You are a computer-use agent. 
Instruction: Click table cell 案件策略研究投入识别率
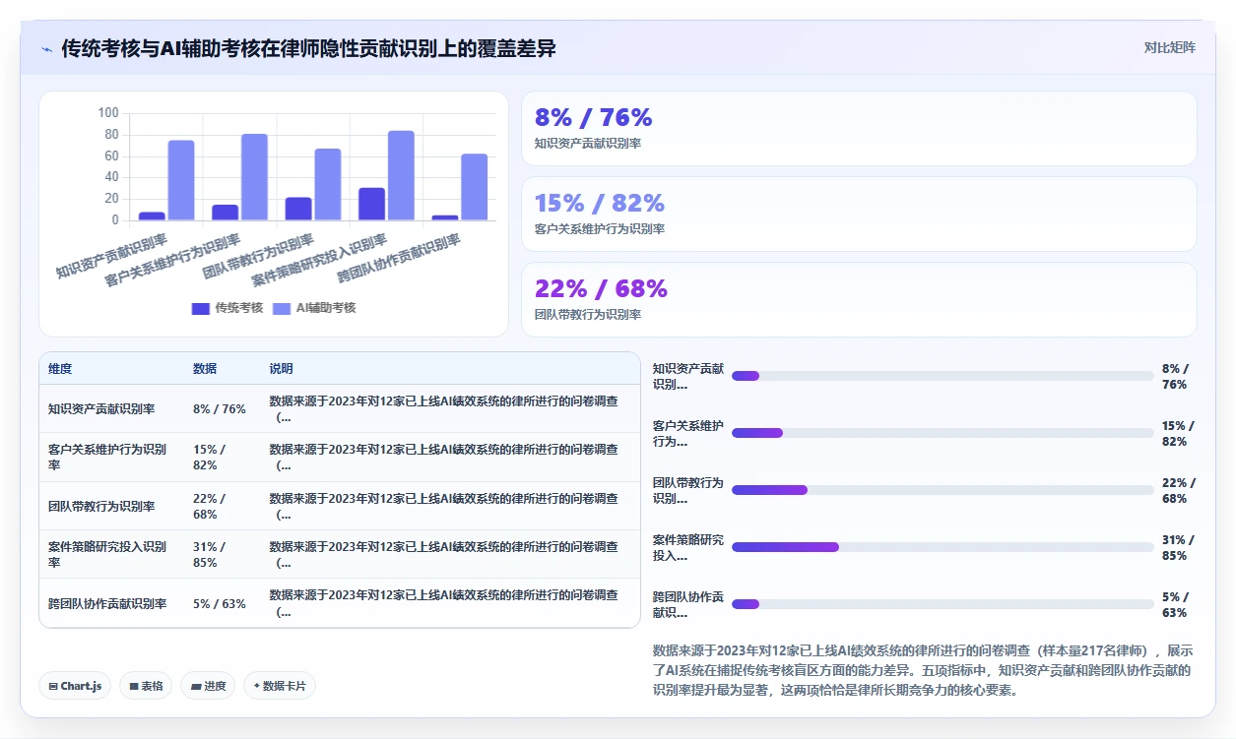click(108, 555)
